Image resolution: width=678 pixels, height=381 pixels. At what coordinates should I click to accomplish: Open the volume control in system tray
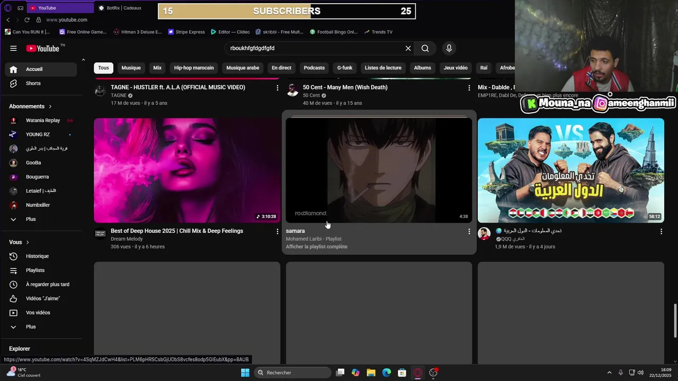pos(640,373)
